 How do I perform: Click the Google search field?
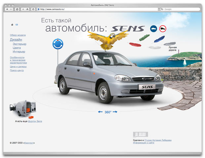point(180,9)
